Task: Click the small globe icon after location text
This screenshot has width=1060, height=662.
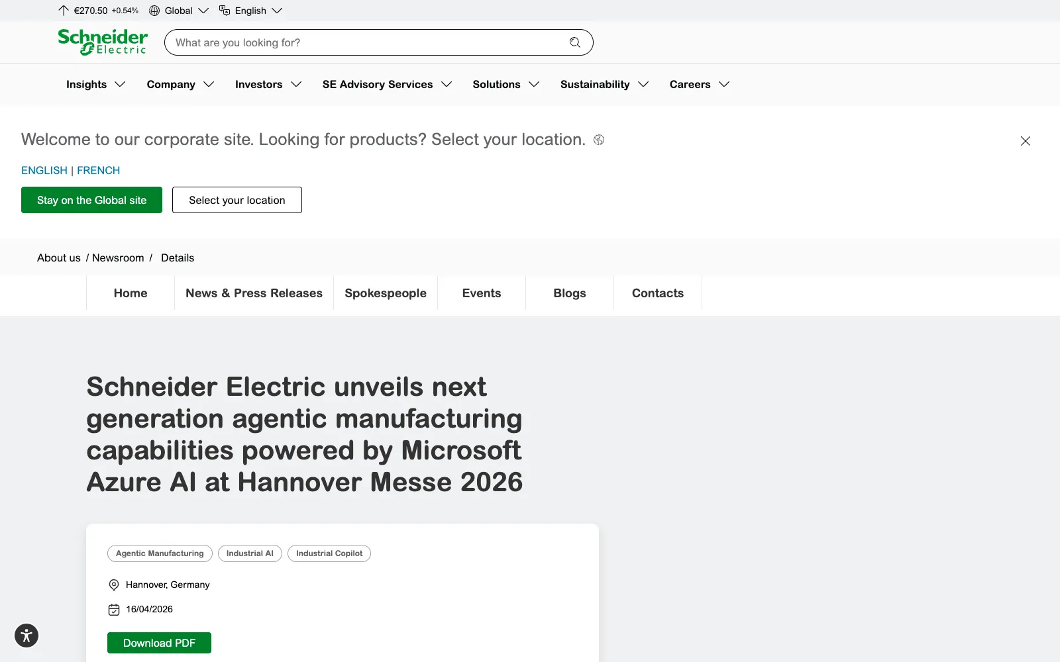Action: tap(599, 140)
